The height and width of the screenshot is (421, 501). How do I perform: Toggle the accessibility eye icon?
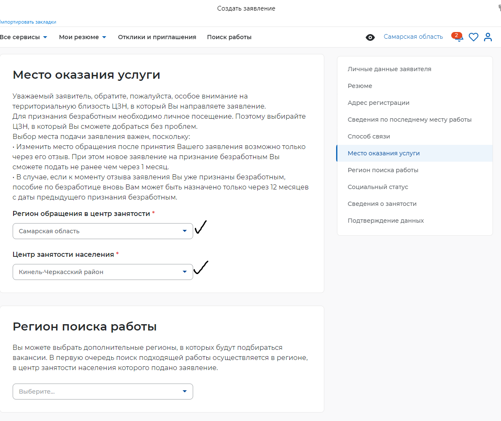point(370,37)
